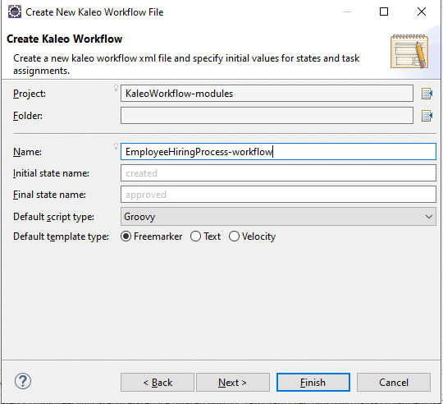
Task: Open the Default script type dropdown
Action: (278, 217)
